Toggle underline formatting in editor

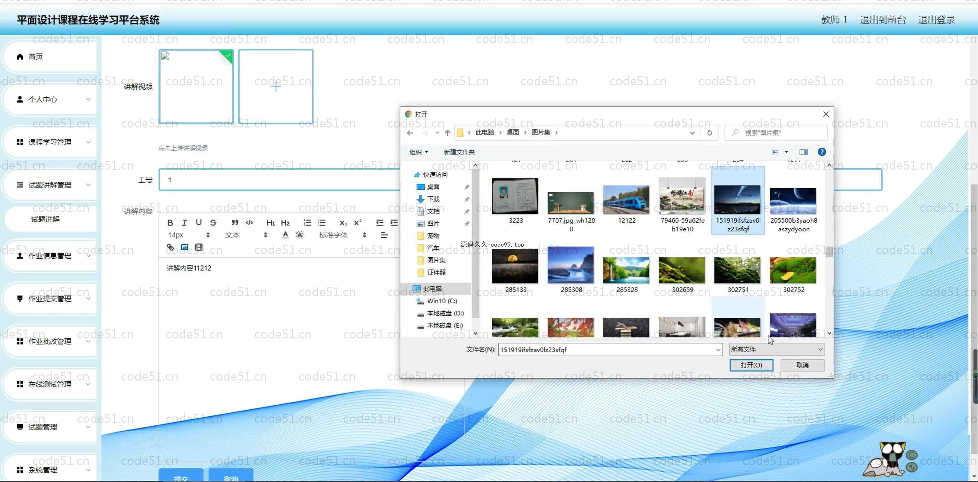(x=199, y=223)
